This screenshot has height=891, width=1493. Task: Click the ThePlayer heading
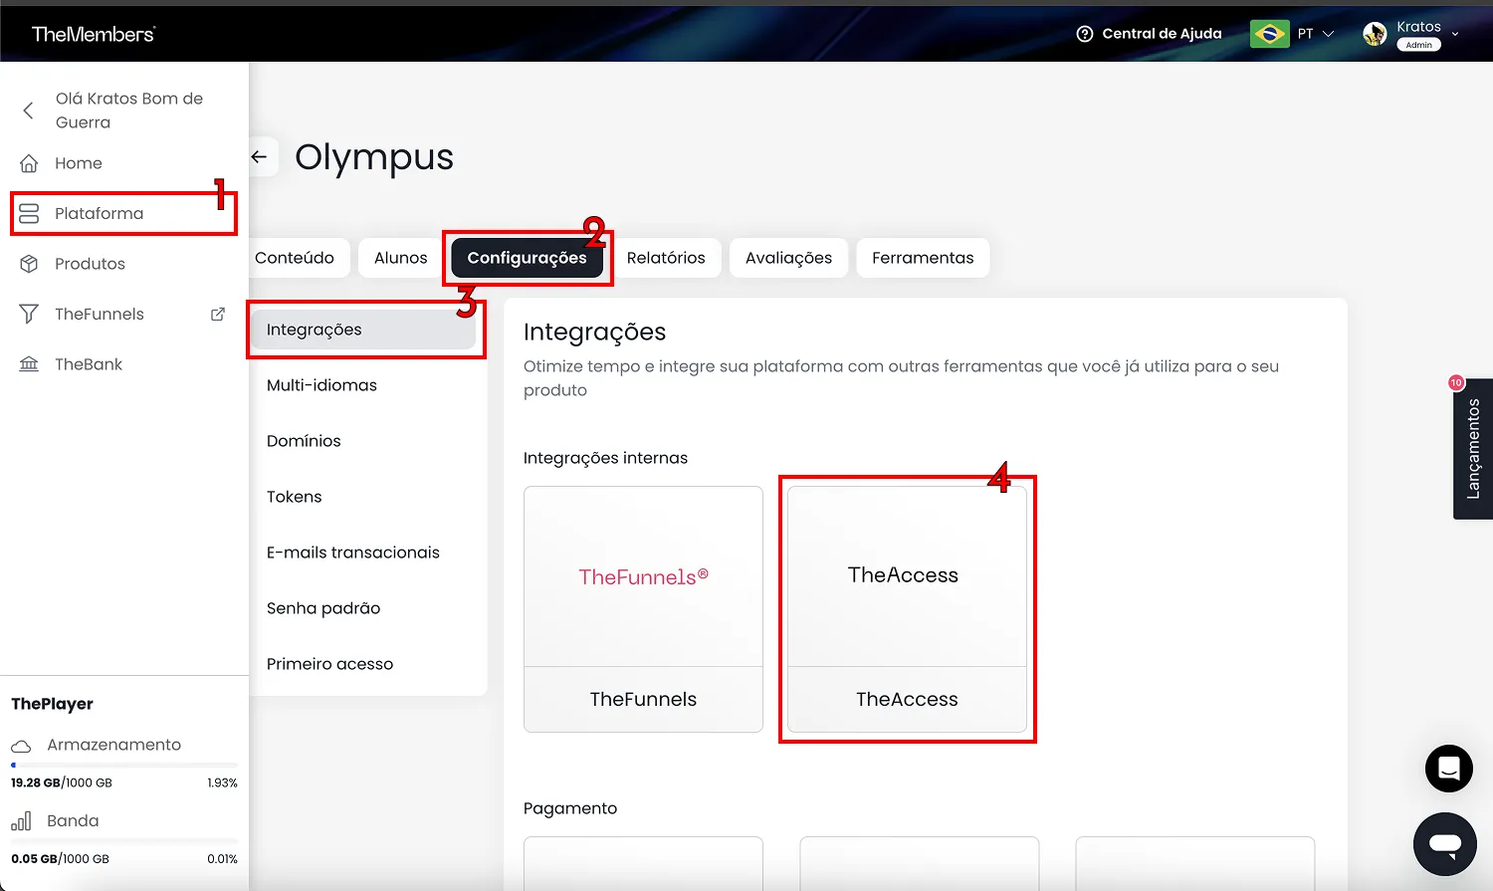click(52, 704)
